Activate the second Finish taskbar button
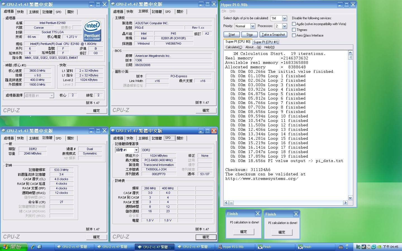Viewport: 402px width, 251px height. point(315,247)
